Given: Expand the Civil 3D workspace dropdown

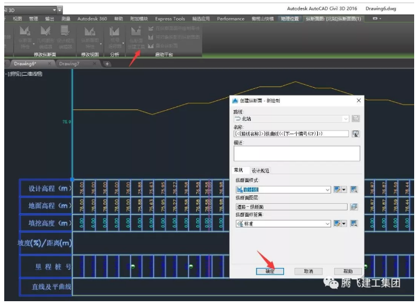Looking at the screenshot, I should coord(54,10).
